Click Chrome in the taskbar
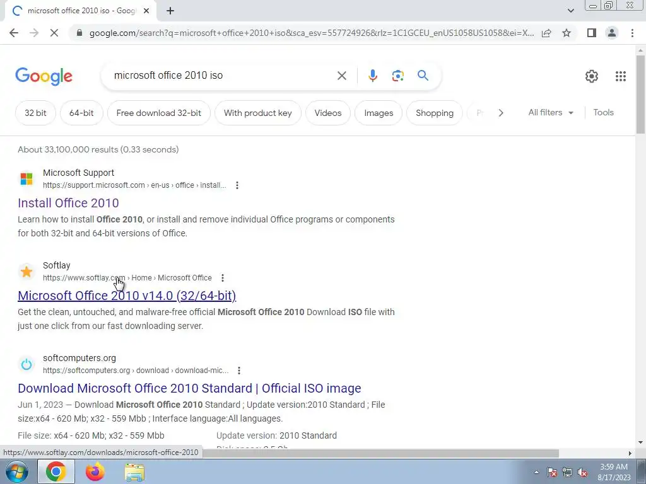 56,471
